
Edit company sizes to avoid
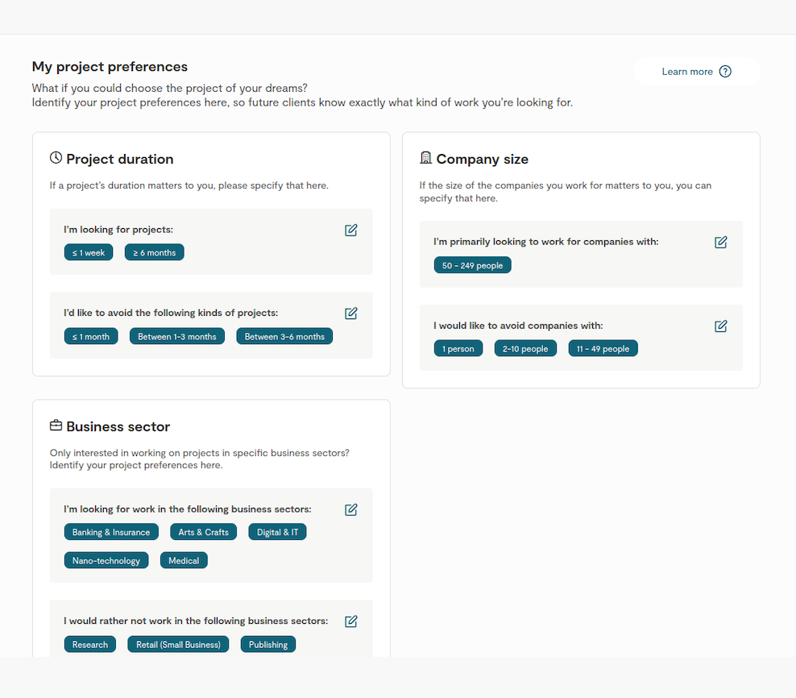click(720, 326)
